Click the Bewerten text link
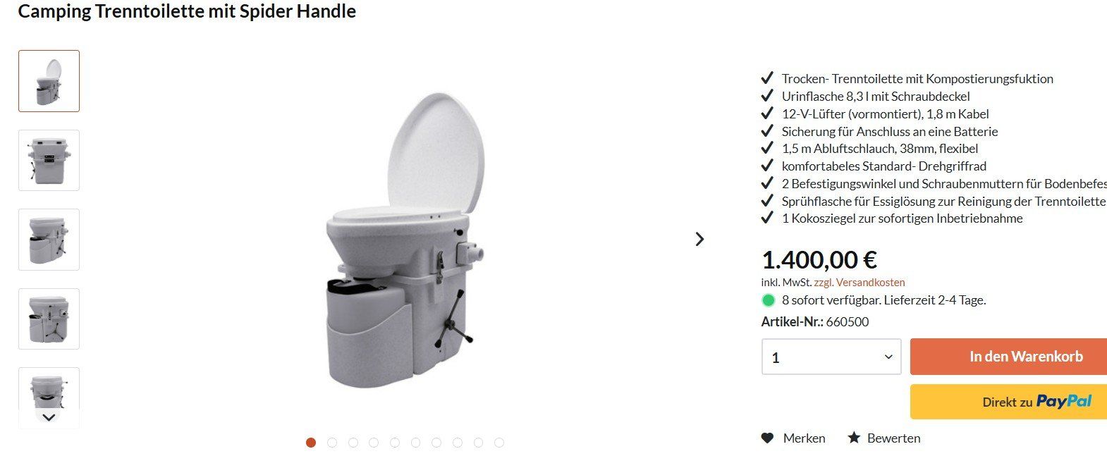The width and height of the screenshot is (1107, 456). point(893,438)
